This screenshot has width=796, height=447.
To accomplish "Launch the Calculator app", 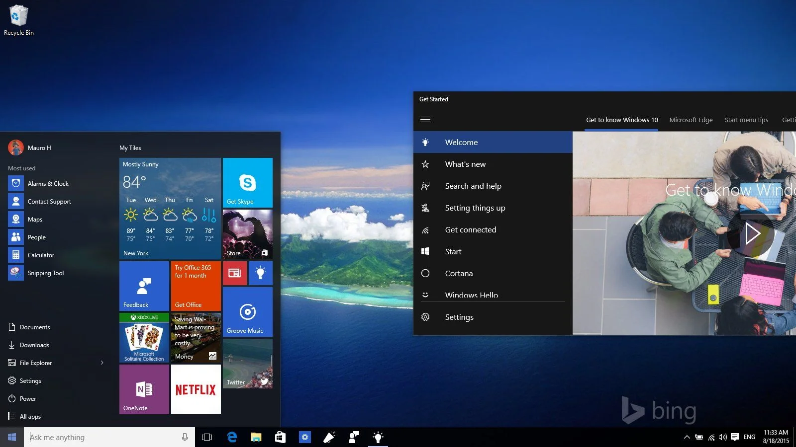I will pyautogui.click(x=40, y=255).
